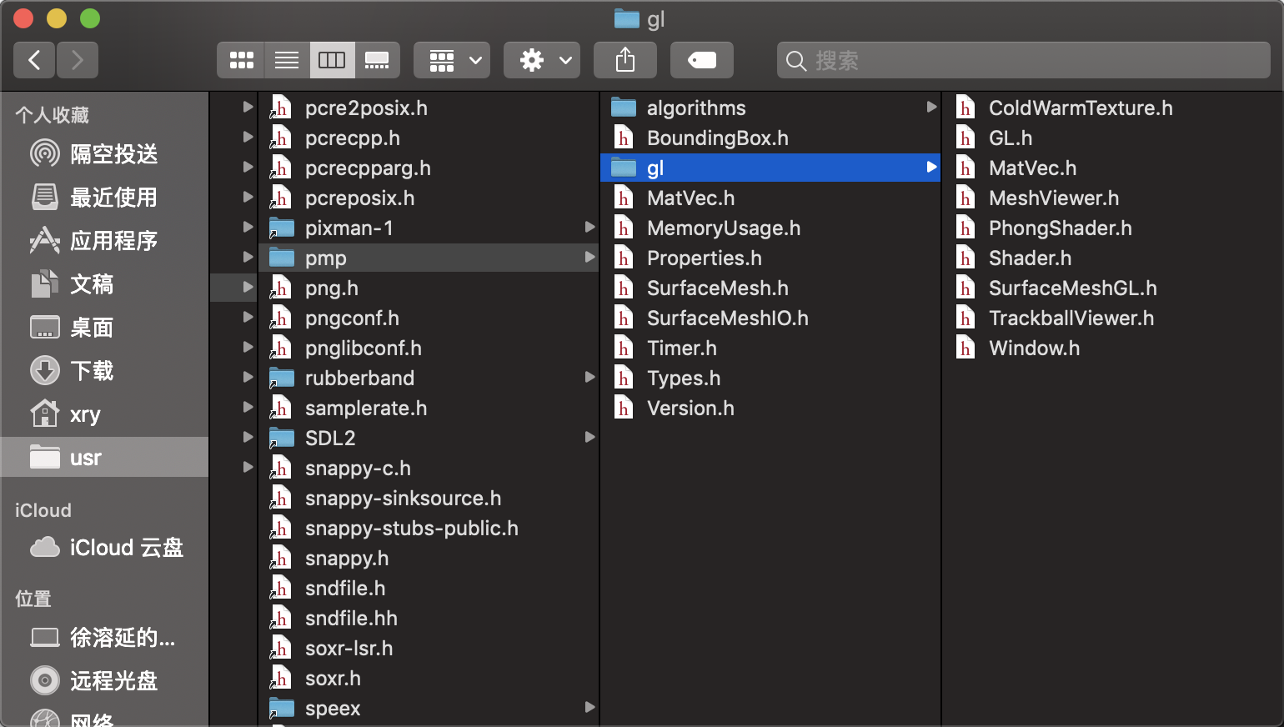Click the Tags button in the toolbar
This screenshot has height=727, width=1284.
[x=701, y=60]
